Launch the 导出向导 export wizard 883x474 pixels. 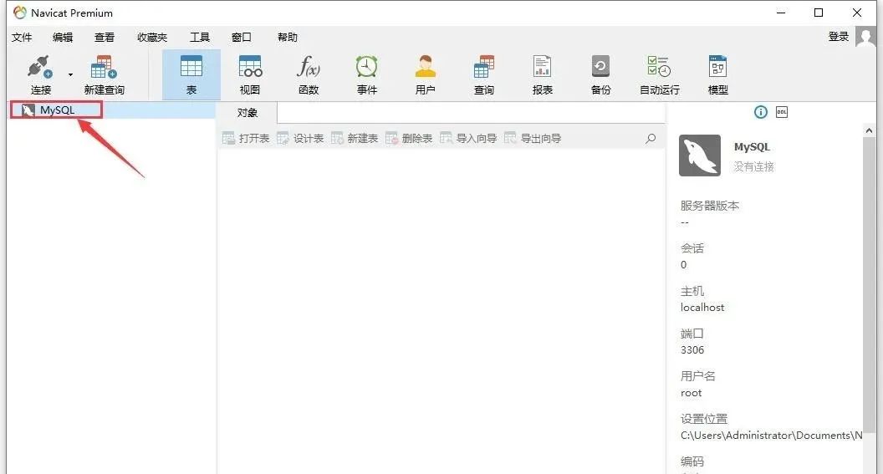click(533, 139)
